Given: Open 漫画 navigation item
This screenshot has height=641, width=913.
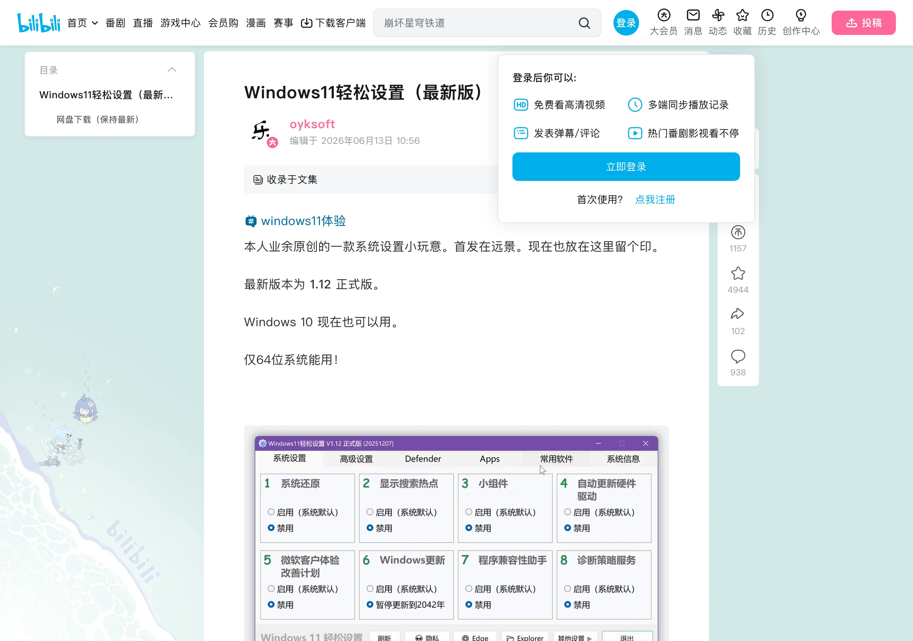Looking at the screenshot, I should pyautogui.click(x=256, y=23).
